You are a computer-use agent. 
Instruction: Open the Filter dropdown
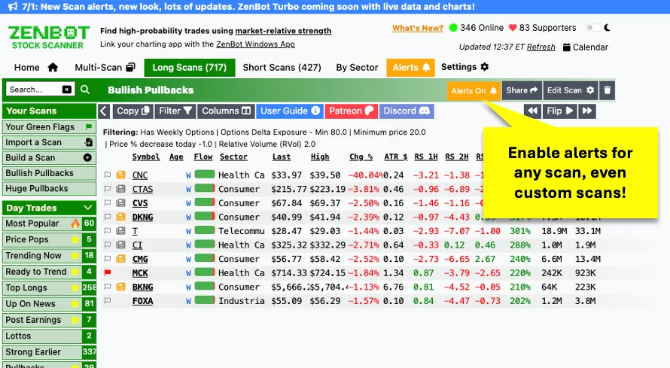coord(175,111)
